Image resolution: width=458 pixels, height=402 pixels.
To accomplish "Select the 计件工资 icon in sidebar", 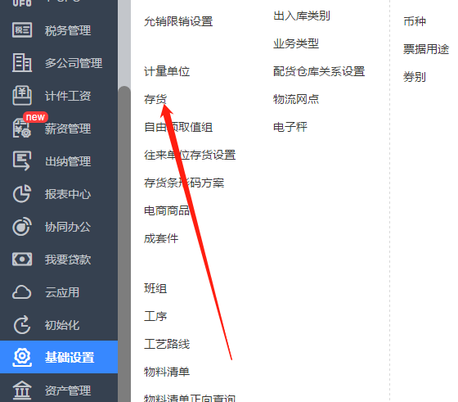I will (x=22, y=95).
